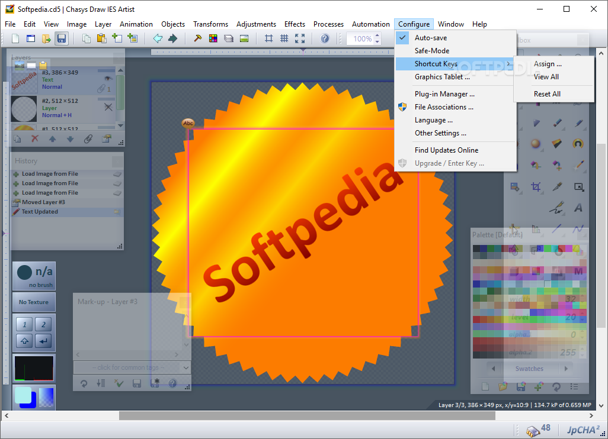Select the sphere shape tool in toolbox
The width and height of the screenshot is (608, 439).
[x=536, y=144]
